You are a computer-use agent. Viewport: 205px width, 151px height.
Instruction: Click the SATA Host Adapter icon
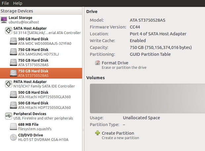[9, 31]
